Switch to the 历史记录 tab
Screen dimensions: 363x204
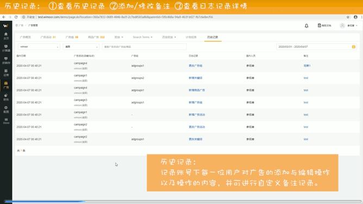coord(212,37)
